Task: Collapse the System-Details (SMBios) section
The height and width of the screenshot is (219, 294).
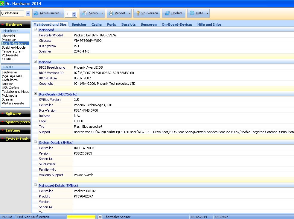Action: coord(35,142)
